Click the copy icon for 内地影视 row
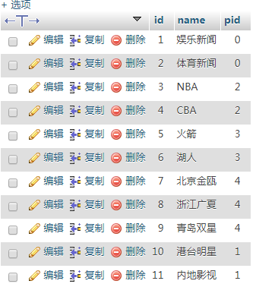The width and height of the screenshot is (275, 284). pyautogui.click(x=75, y=276)
